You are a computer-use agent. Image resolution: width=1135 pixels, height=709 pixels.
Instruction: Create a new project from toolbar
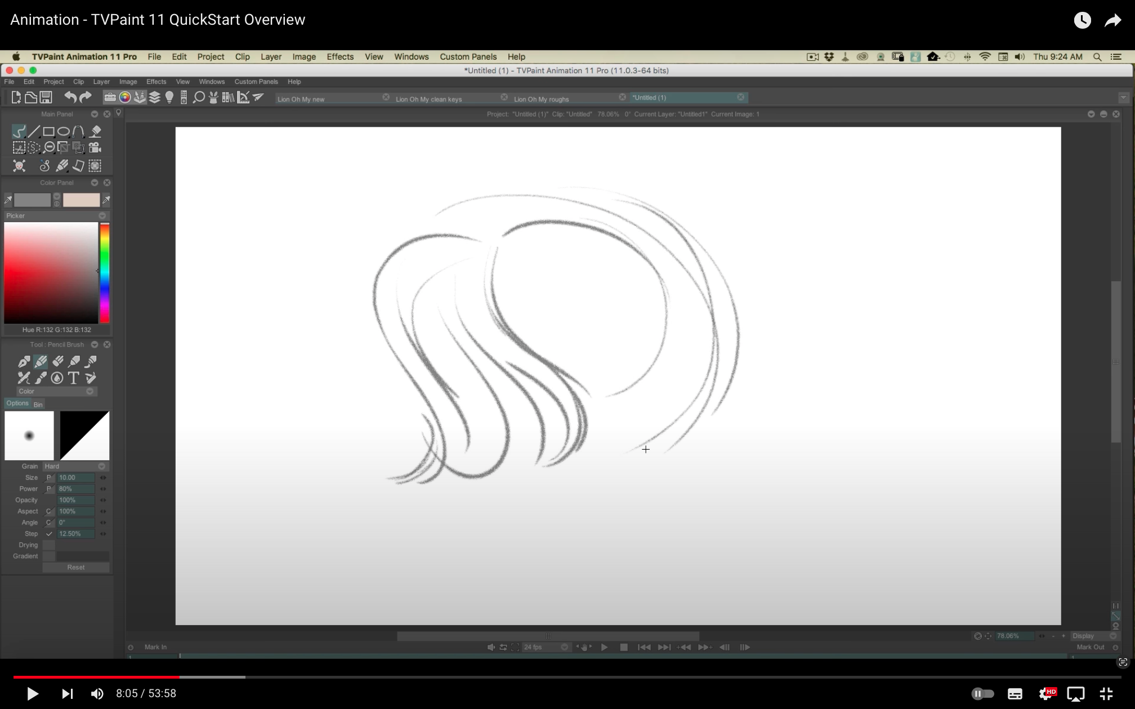[x=16, y=97]
